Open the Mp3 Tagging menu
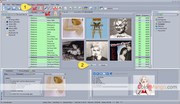 click(x=16, y=4)
